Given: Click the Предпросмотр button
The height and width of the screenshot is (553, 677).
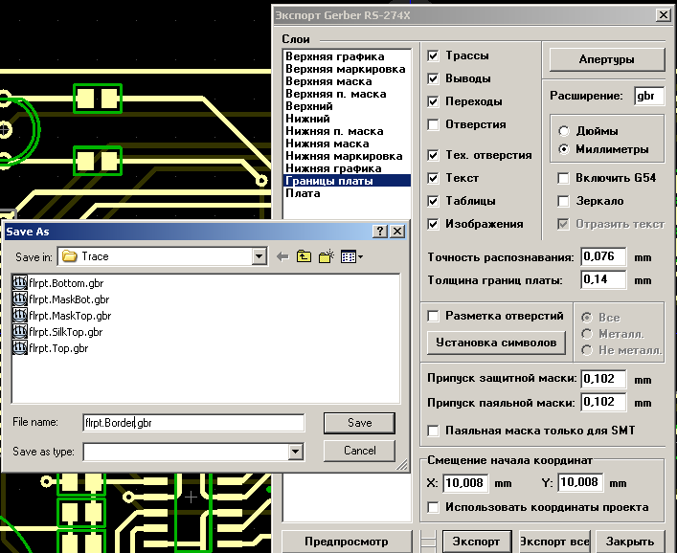Looking at the screenshot, I should pos(347,542).
